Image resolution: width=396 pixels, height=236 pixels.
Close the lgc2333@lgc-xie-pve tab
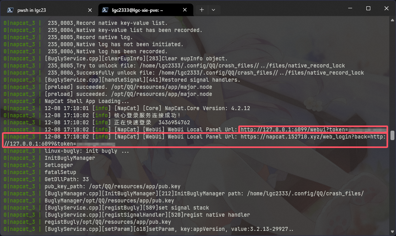click(186, 10)
